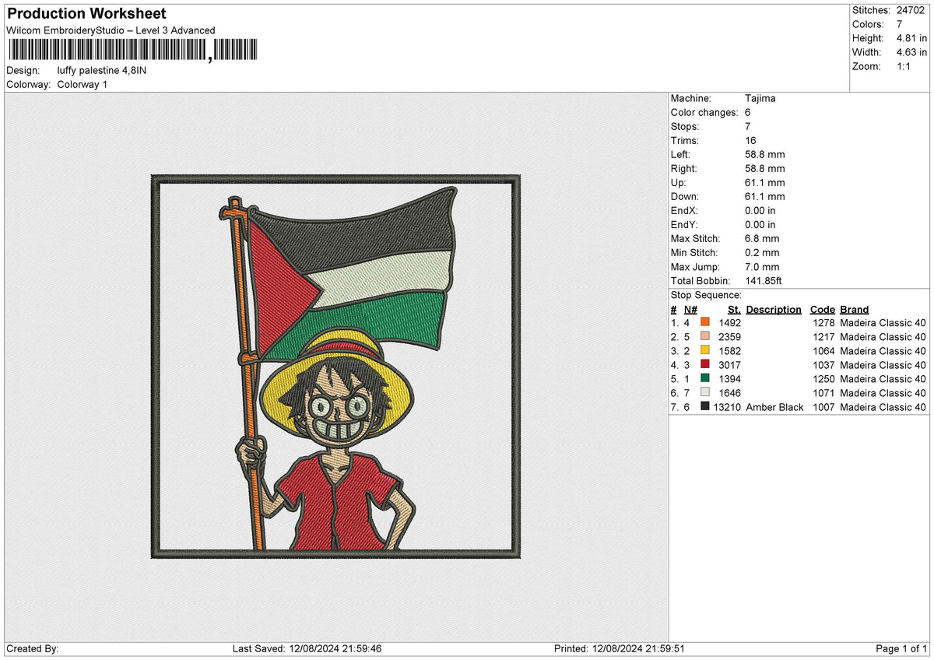934x660 pixels.
Task: Click the 'Colorway 1' value
Action: click(x=83, y=84)
